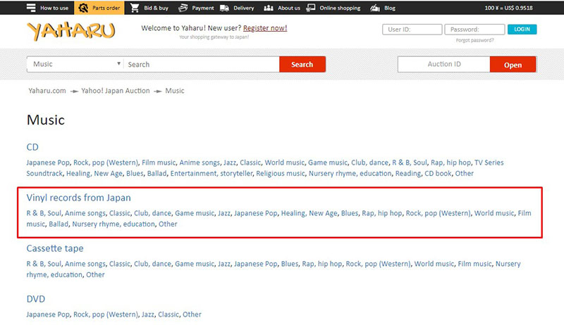Image resolution: width=564 pixels, height=325 pixels.
Task: Click Entertainment, storyteller under CD
Action: (211, 173)
